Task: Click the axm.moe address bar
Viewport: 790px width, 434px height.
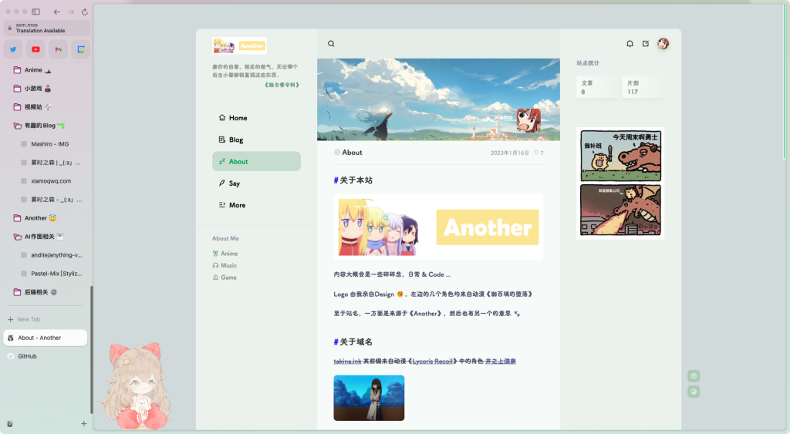Action: [x=46, y=28]
